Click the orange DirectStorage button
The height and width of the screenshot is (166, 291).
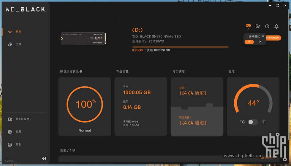tap(273, 38)
